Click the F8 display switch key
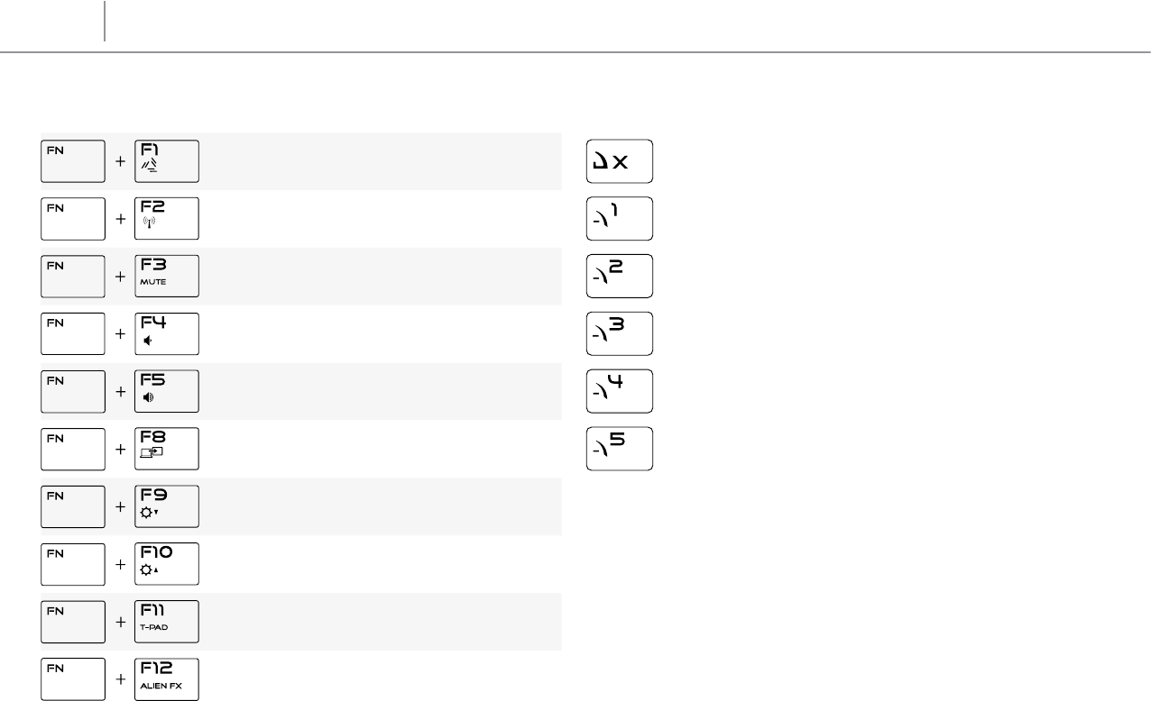Image resolution: width=1151 pixels, height=701 pixels. coord(167,449)
